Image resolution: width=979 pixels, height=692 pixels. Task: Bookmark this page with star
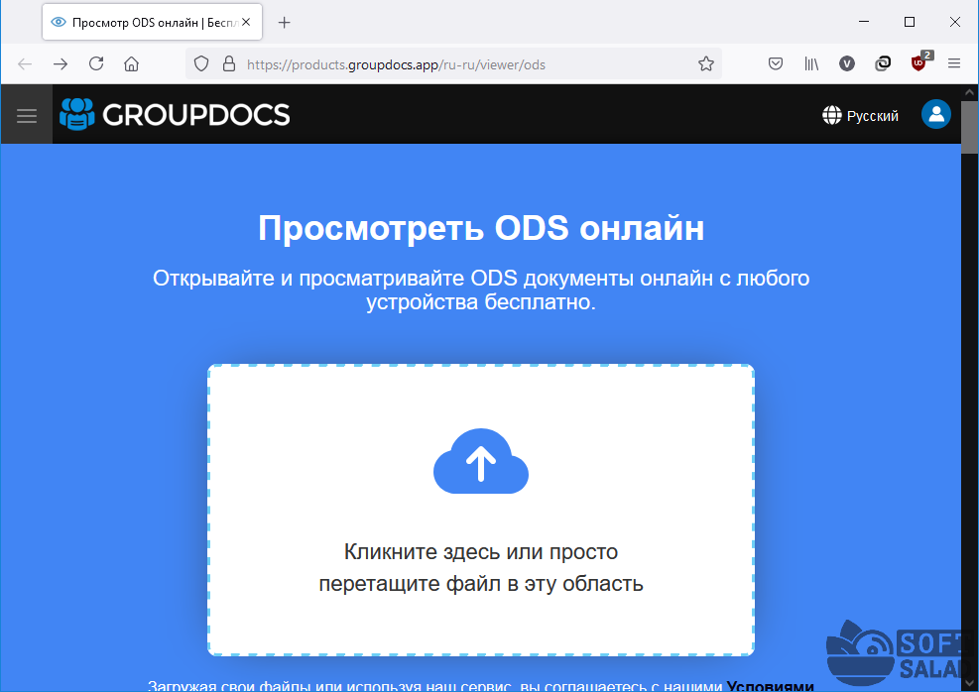coord(706,63)
